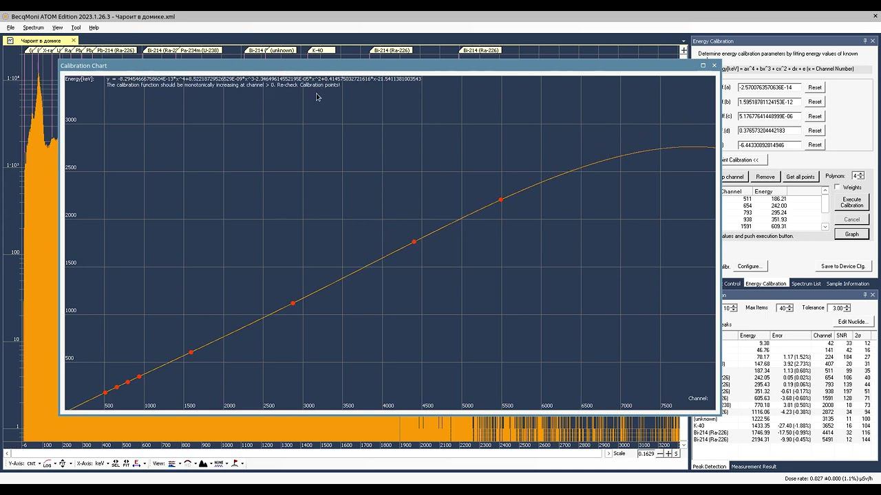Toggle Y-axis logarithmic scale icon
The height and width of the screenshot is (495, 881).
point(47,463)
